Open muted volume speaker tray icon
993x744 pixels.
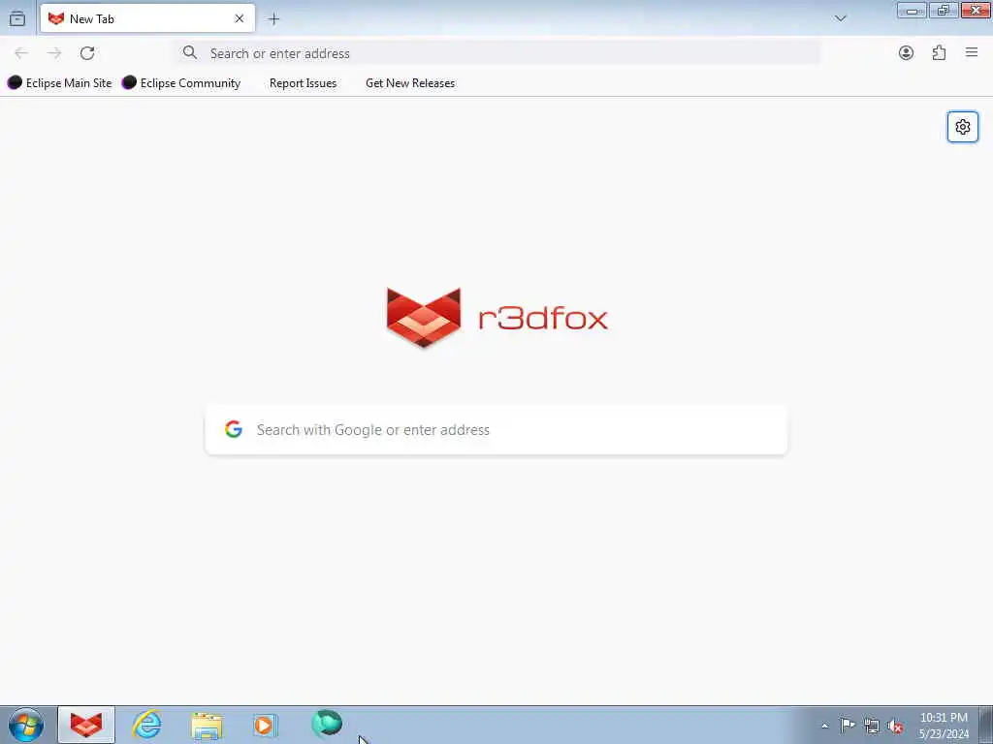(895, 726)
